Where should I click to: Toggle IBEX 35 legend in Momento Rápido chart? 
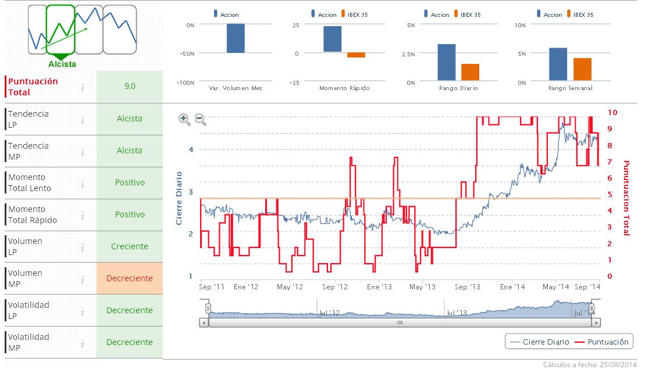tap(355, 15)
